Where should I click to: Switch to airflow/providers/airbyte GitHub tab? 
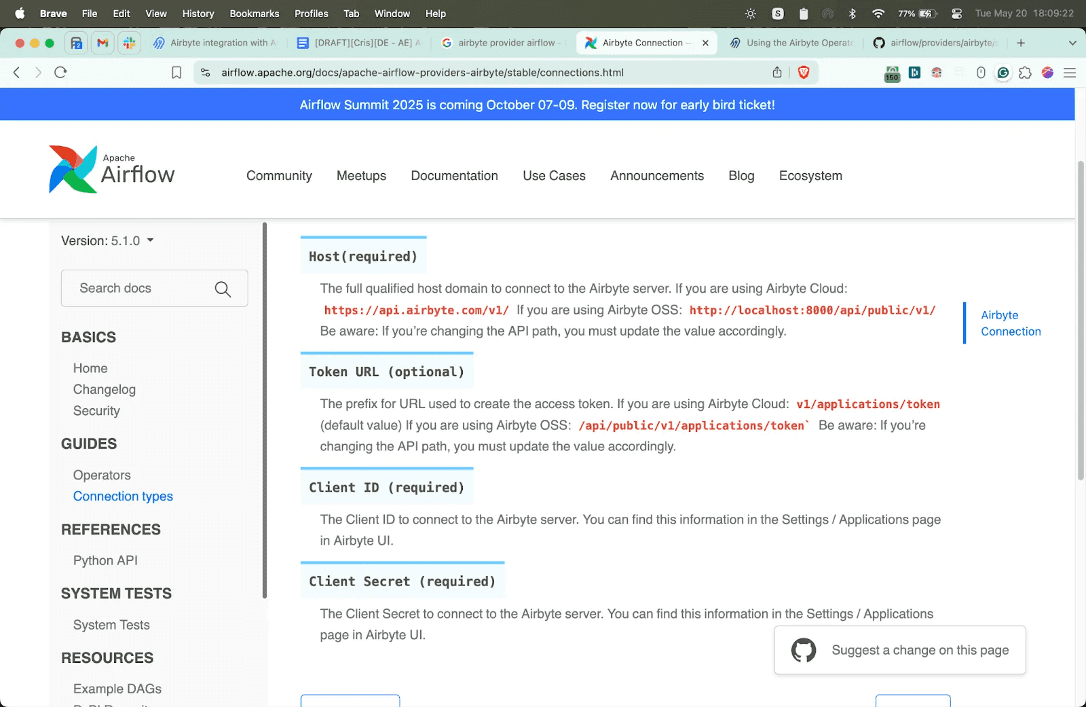point(936,43)
